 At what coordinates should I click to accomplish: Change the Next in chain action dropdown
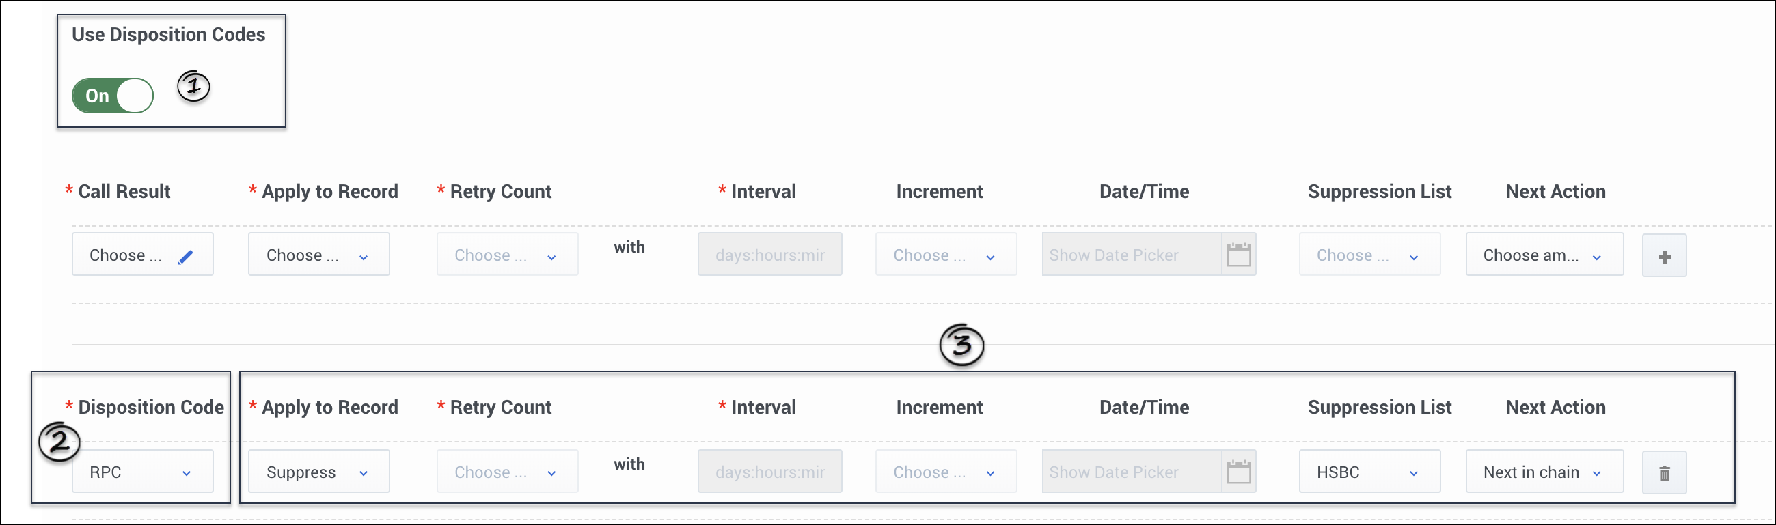pyautogui.click(x=1544, y=472)
